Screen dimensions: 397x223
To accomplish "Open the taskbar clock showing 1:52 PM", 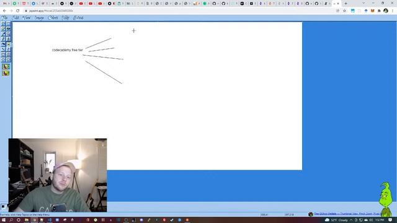I will tap(380, 220).
